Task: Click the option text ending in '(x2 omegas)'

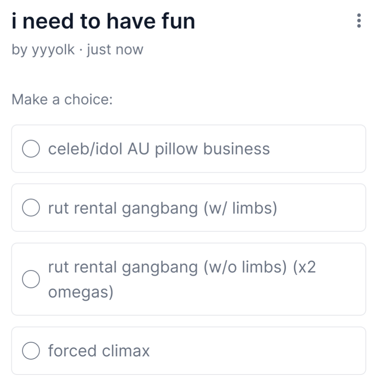Action: (182, 267)
